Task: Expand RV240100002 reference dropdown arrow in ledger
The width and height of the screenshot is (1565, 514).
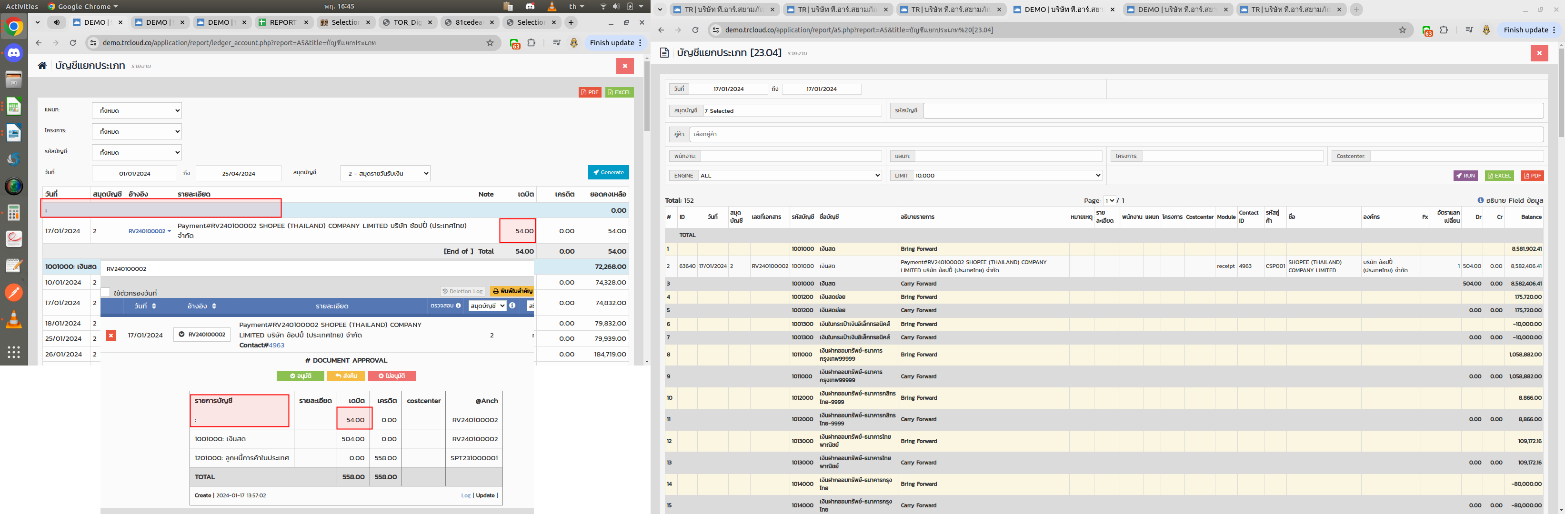Action: click(169, 231)
